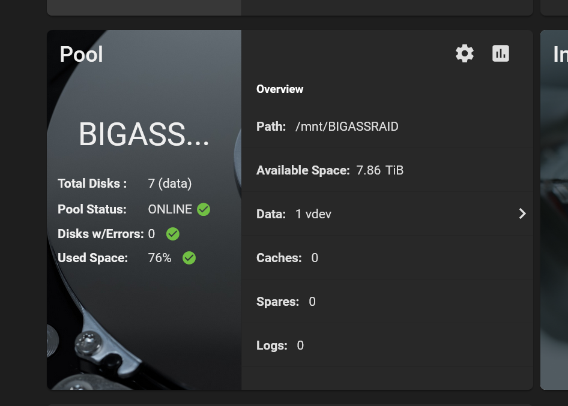Select the Path /mnt/BIGASSRAID row
Image resolution: width=568 pixels, height=406 pixels.
coord(387,127)
